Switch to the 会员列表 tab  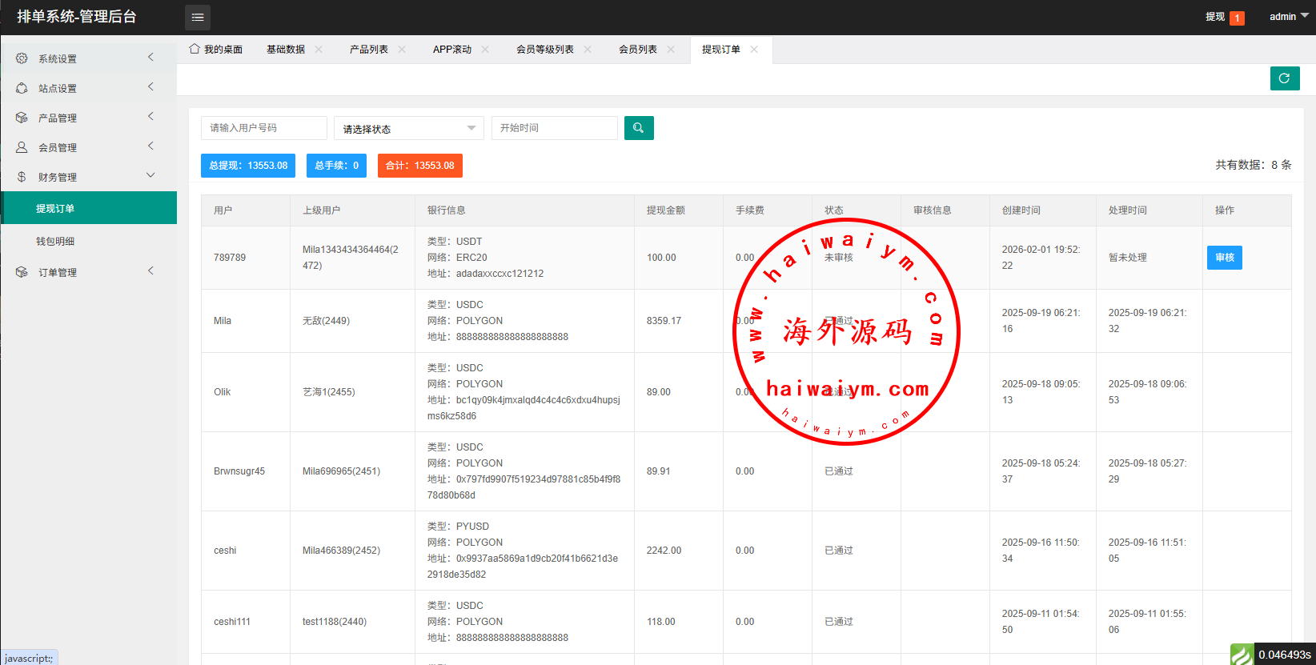tap(637, 50)
